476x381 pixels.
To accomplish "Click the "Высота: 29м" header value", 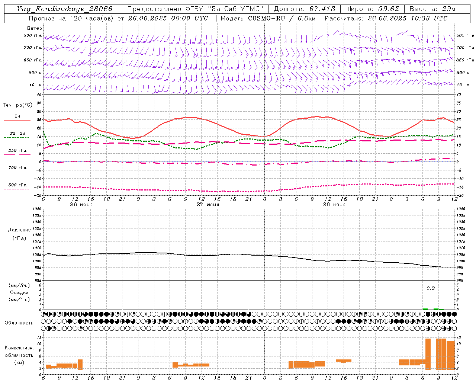I will (432, 9).
